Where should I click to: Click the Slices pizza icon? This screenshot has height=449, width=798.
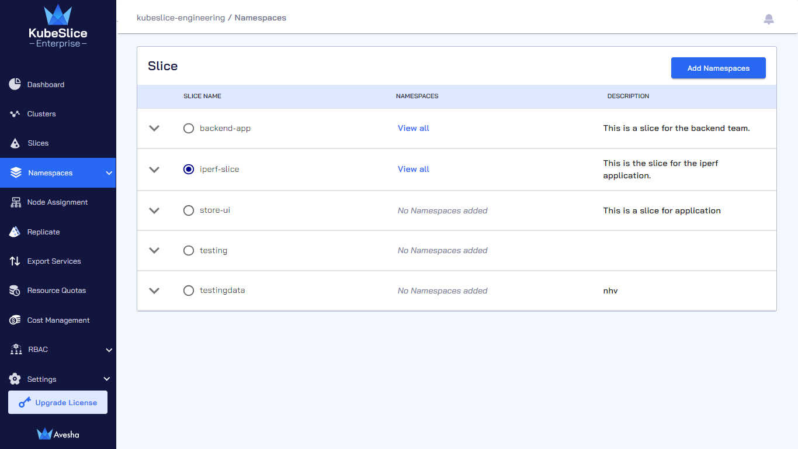point(15,143)
